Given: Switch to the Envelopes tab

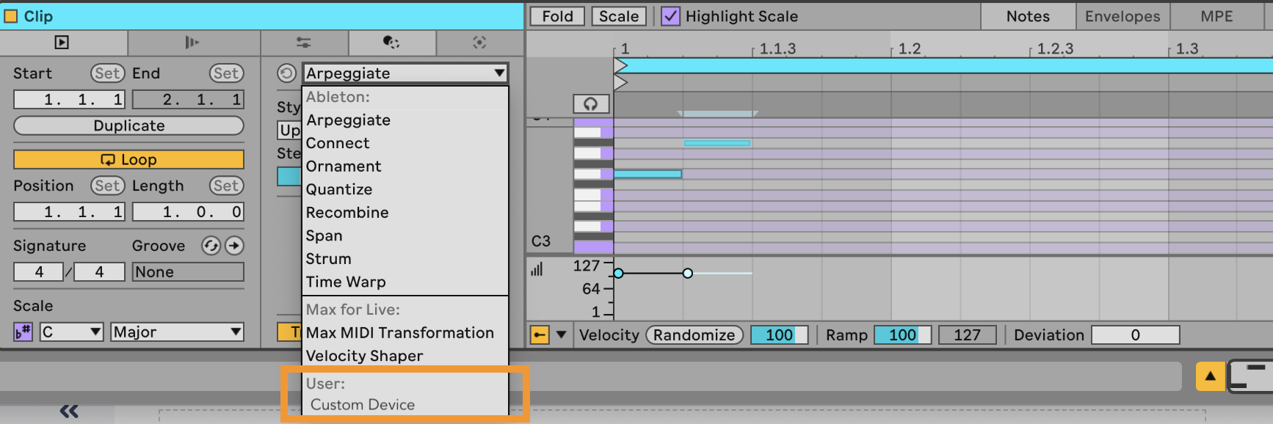Looking at the screenshot, I should [1123, 16].
